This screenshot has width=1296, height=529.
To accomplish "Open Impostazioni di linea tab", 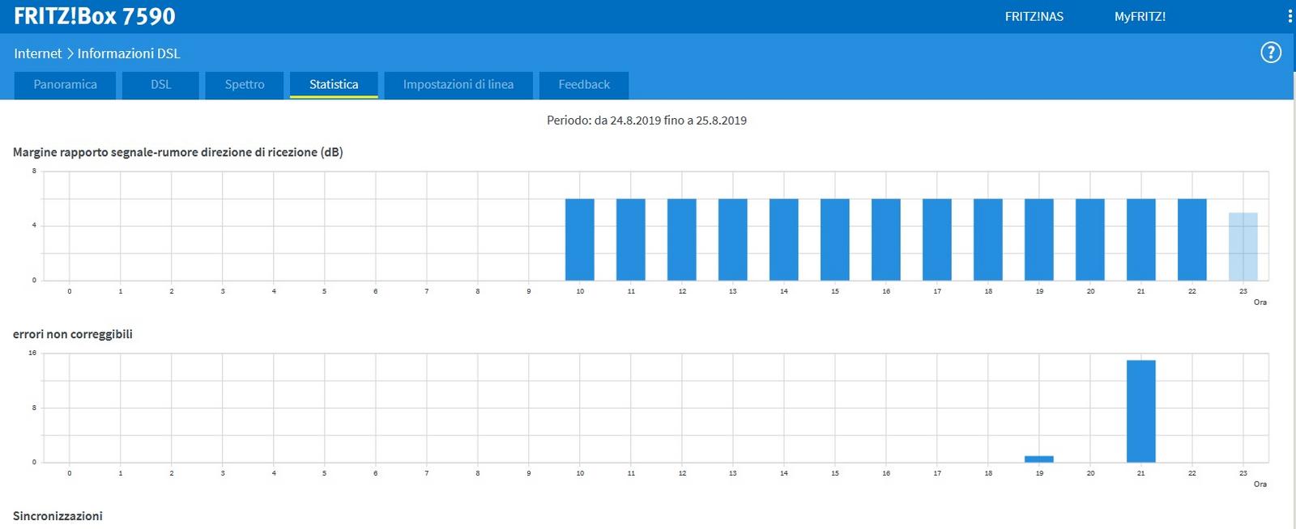I will click(458, 85).
